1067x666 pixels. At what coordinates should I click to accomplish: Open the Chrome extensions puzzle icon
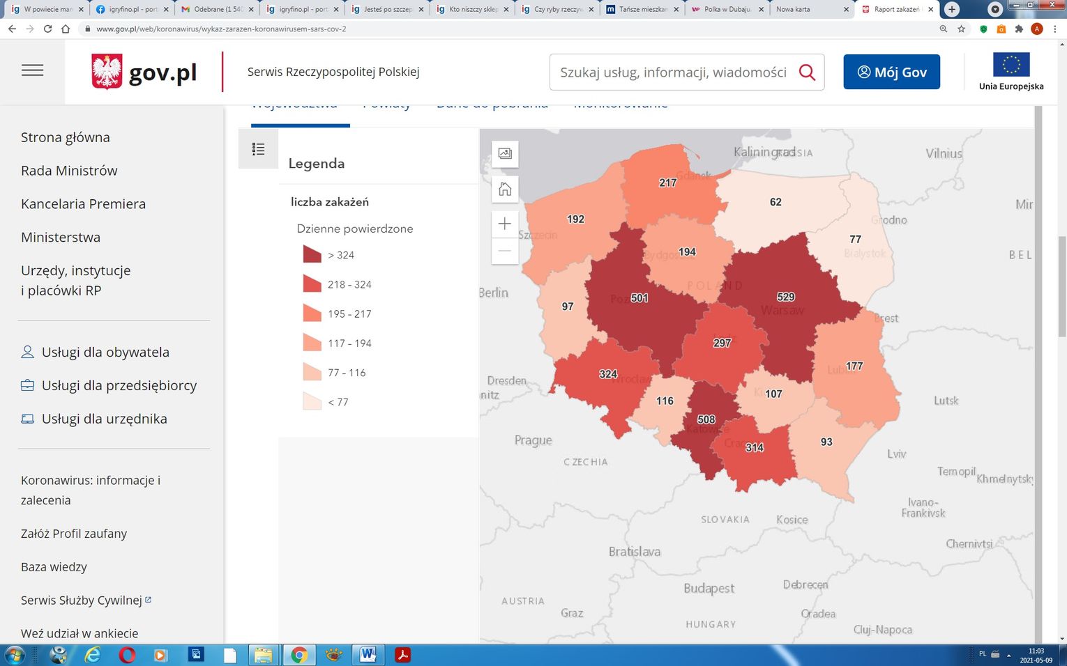[1019, 29]
